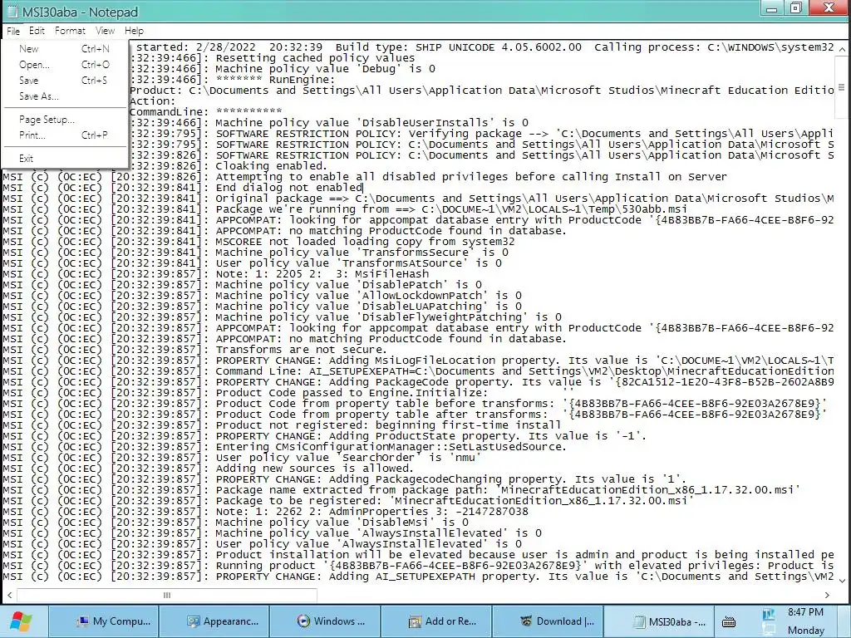The width and height of the screenshot is (851, 638).
Task: Switch to My Computer taskbar window
Action: (x=104, y=621)
